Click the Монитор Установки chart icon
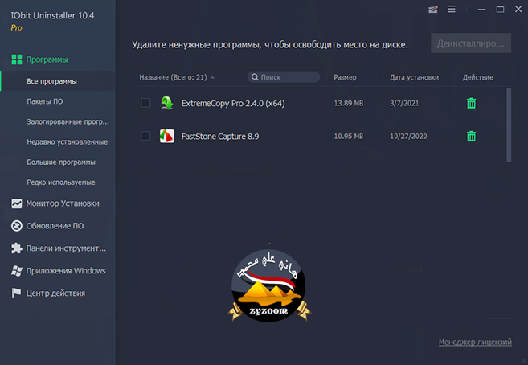The width and height of the screenshot is (528, 365). 17,203
